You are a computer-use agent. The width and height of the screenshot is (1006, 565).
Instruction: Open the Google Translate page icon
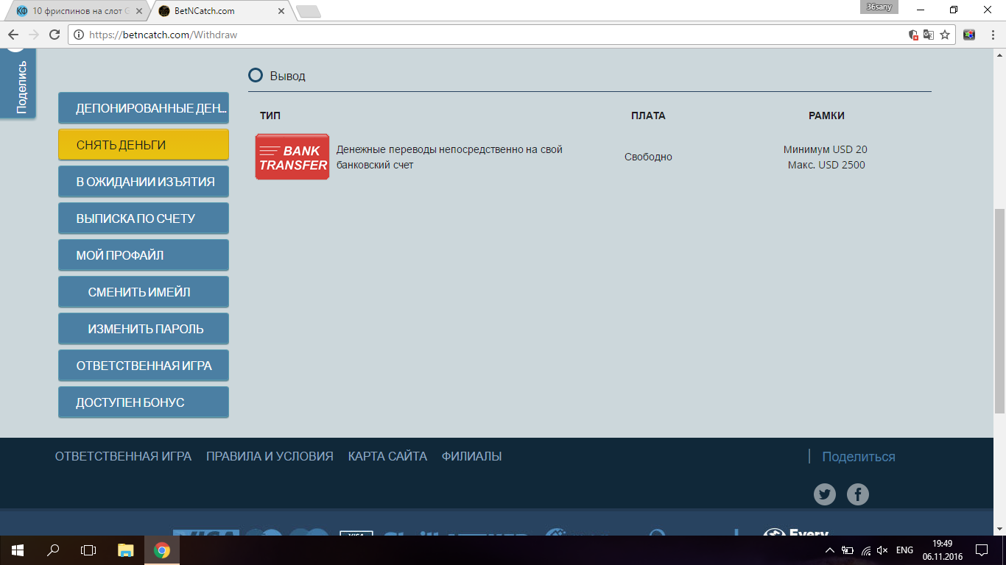click(929, 35)
